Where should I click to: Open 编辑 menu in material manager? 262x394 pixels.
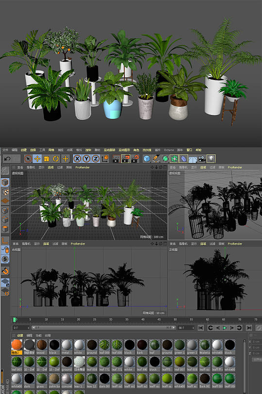click(30, 335)
